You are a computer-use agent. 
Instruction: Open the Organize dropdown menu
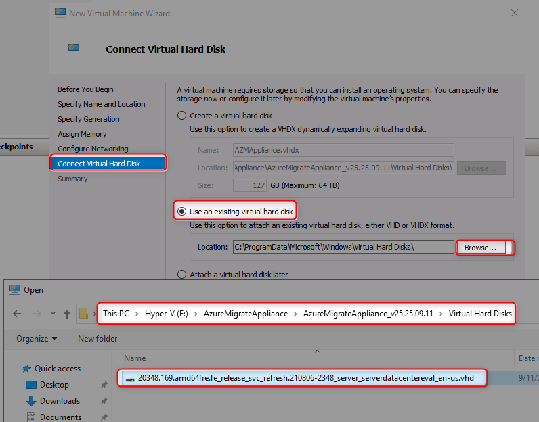(37, 339)
